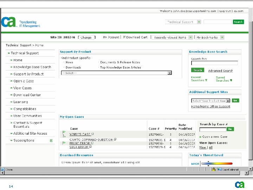253x190 pixels.
Task: Open the ca.com link
Action: (239, 11)
